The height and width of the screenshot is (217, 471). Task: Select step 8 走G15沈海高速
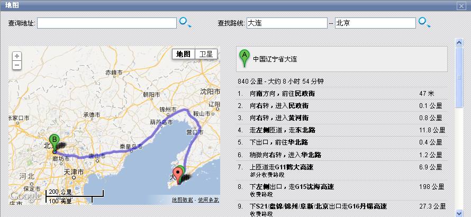click(x=291, y=187)
